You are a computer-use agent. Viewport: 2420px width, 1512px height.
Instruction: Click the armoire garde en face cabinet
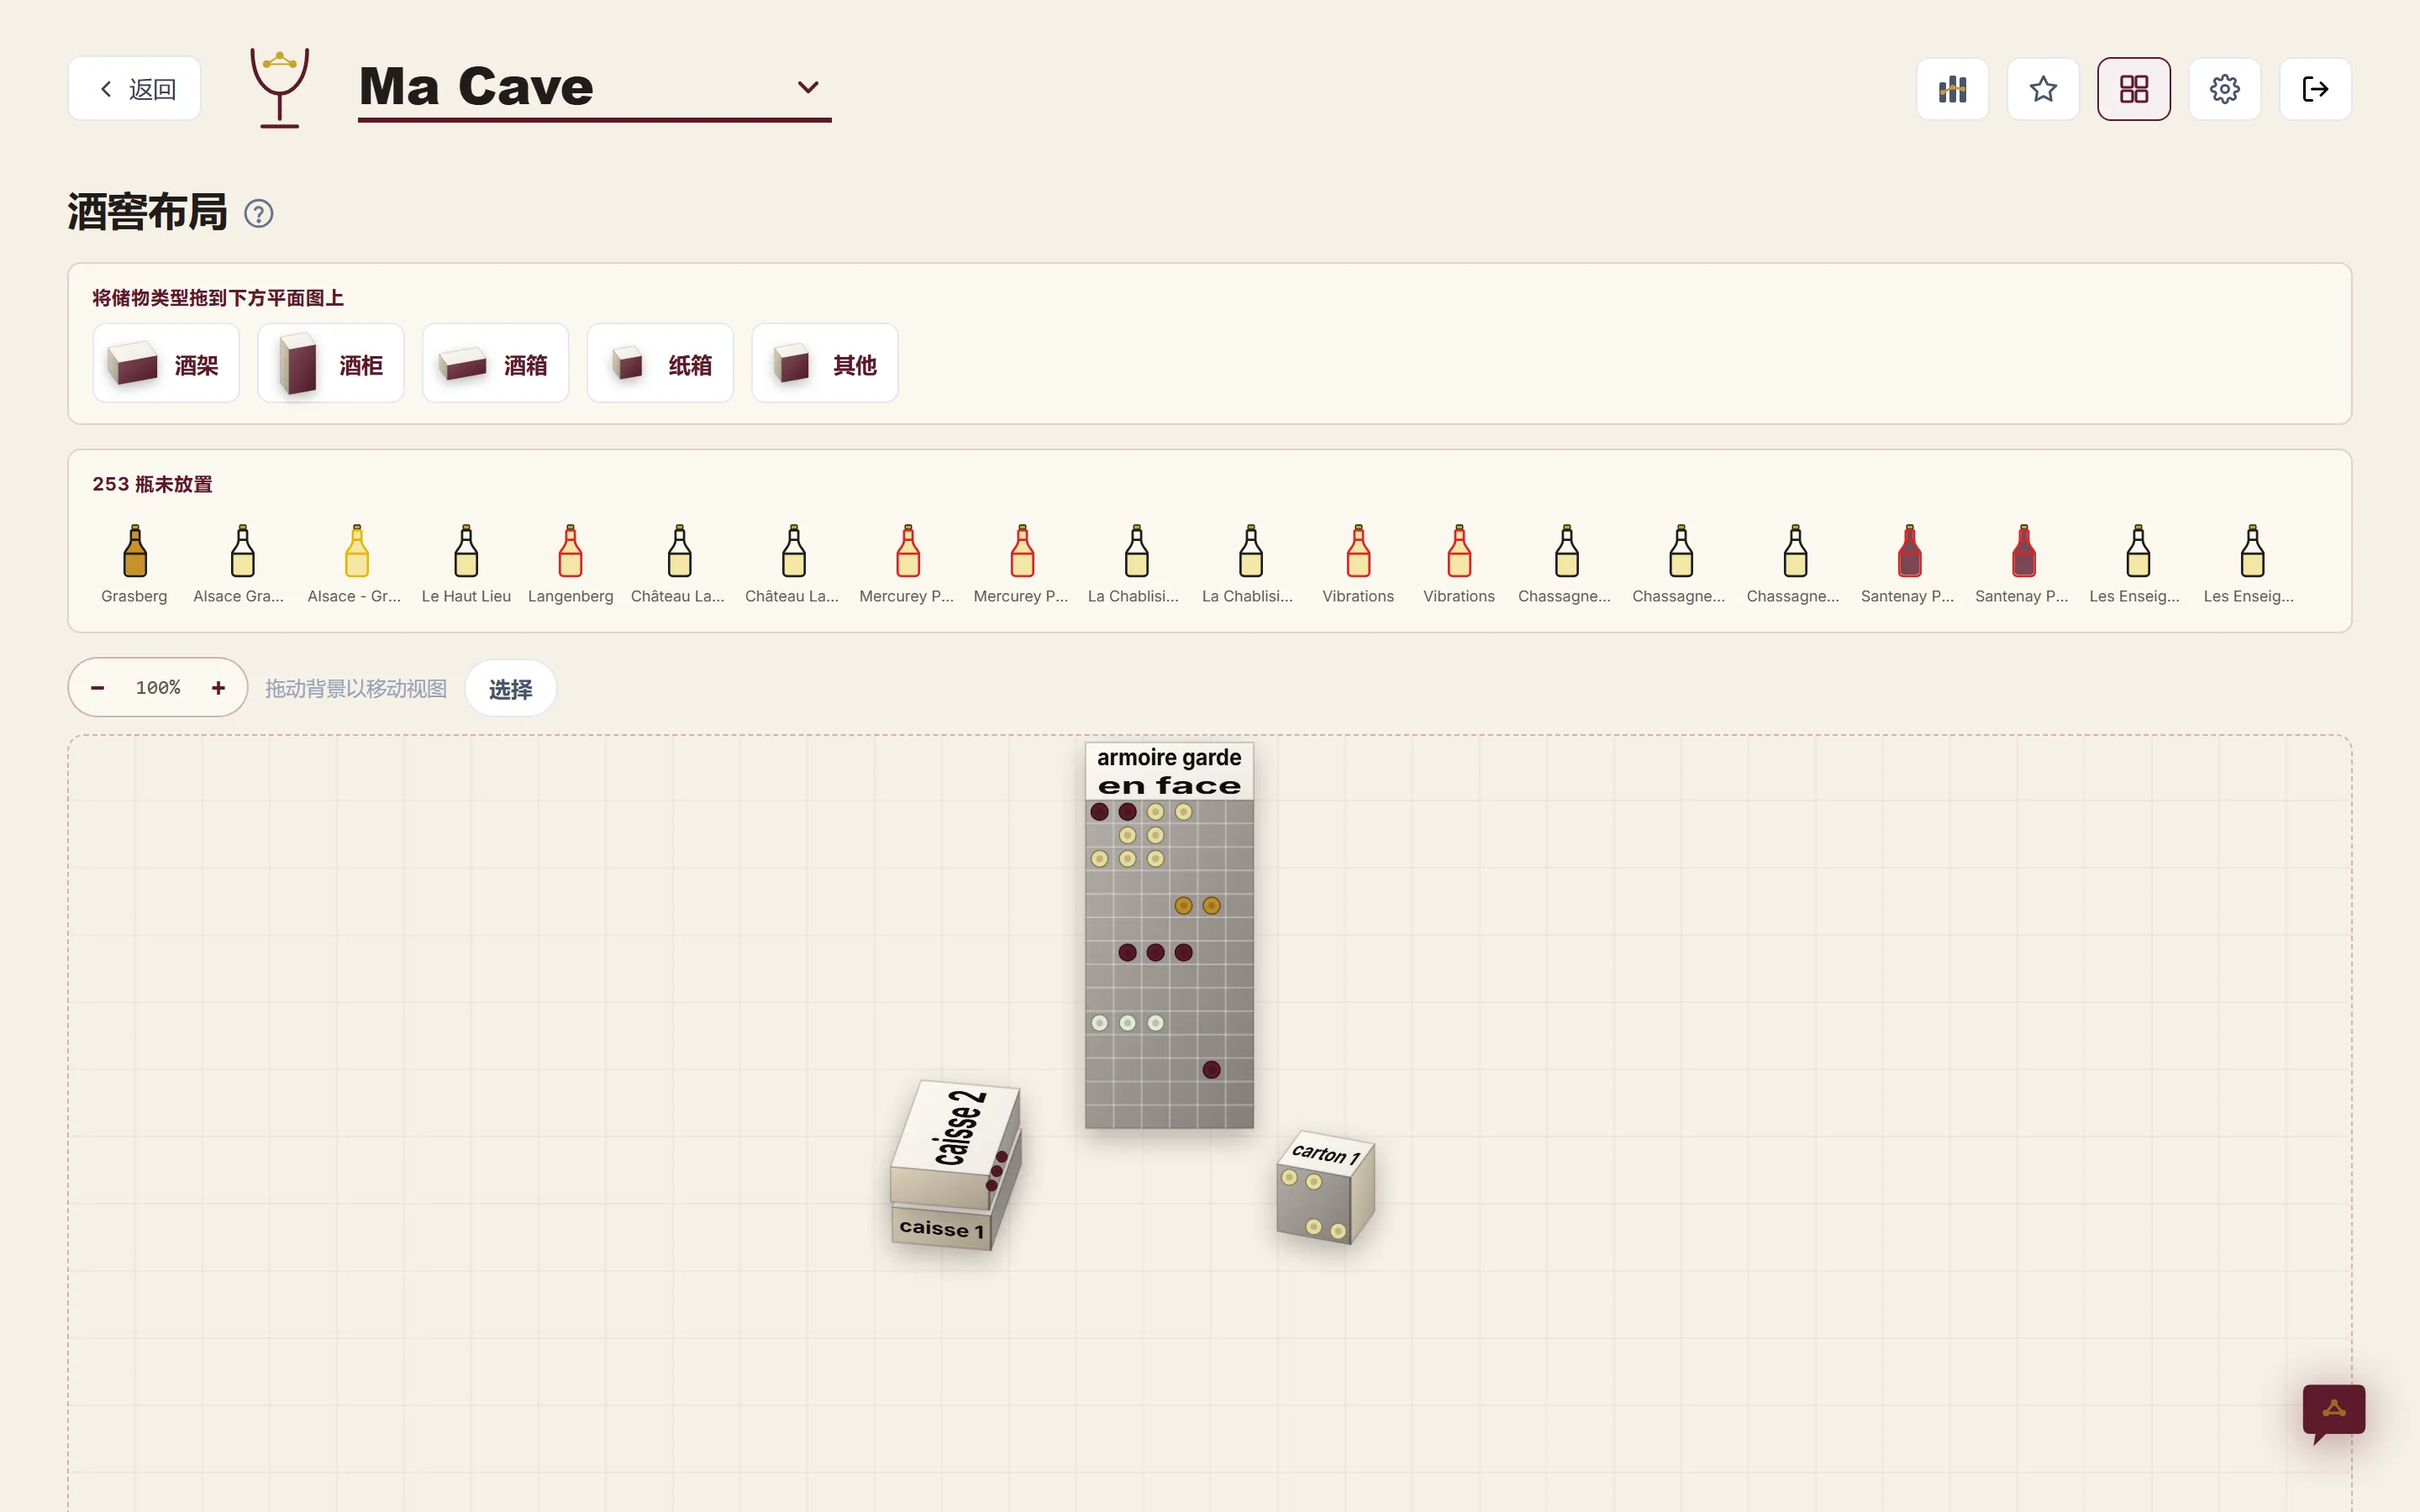pos(1169,935)
